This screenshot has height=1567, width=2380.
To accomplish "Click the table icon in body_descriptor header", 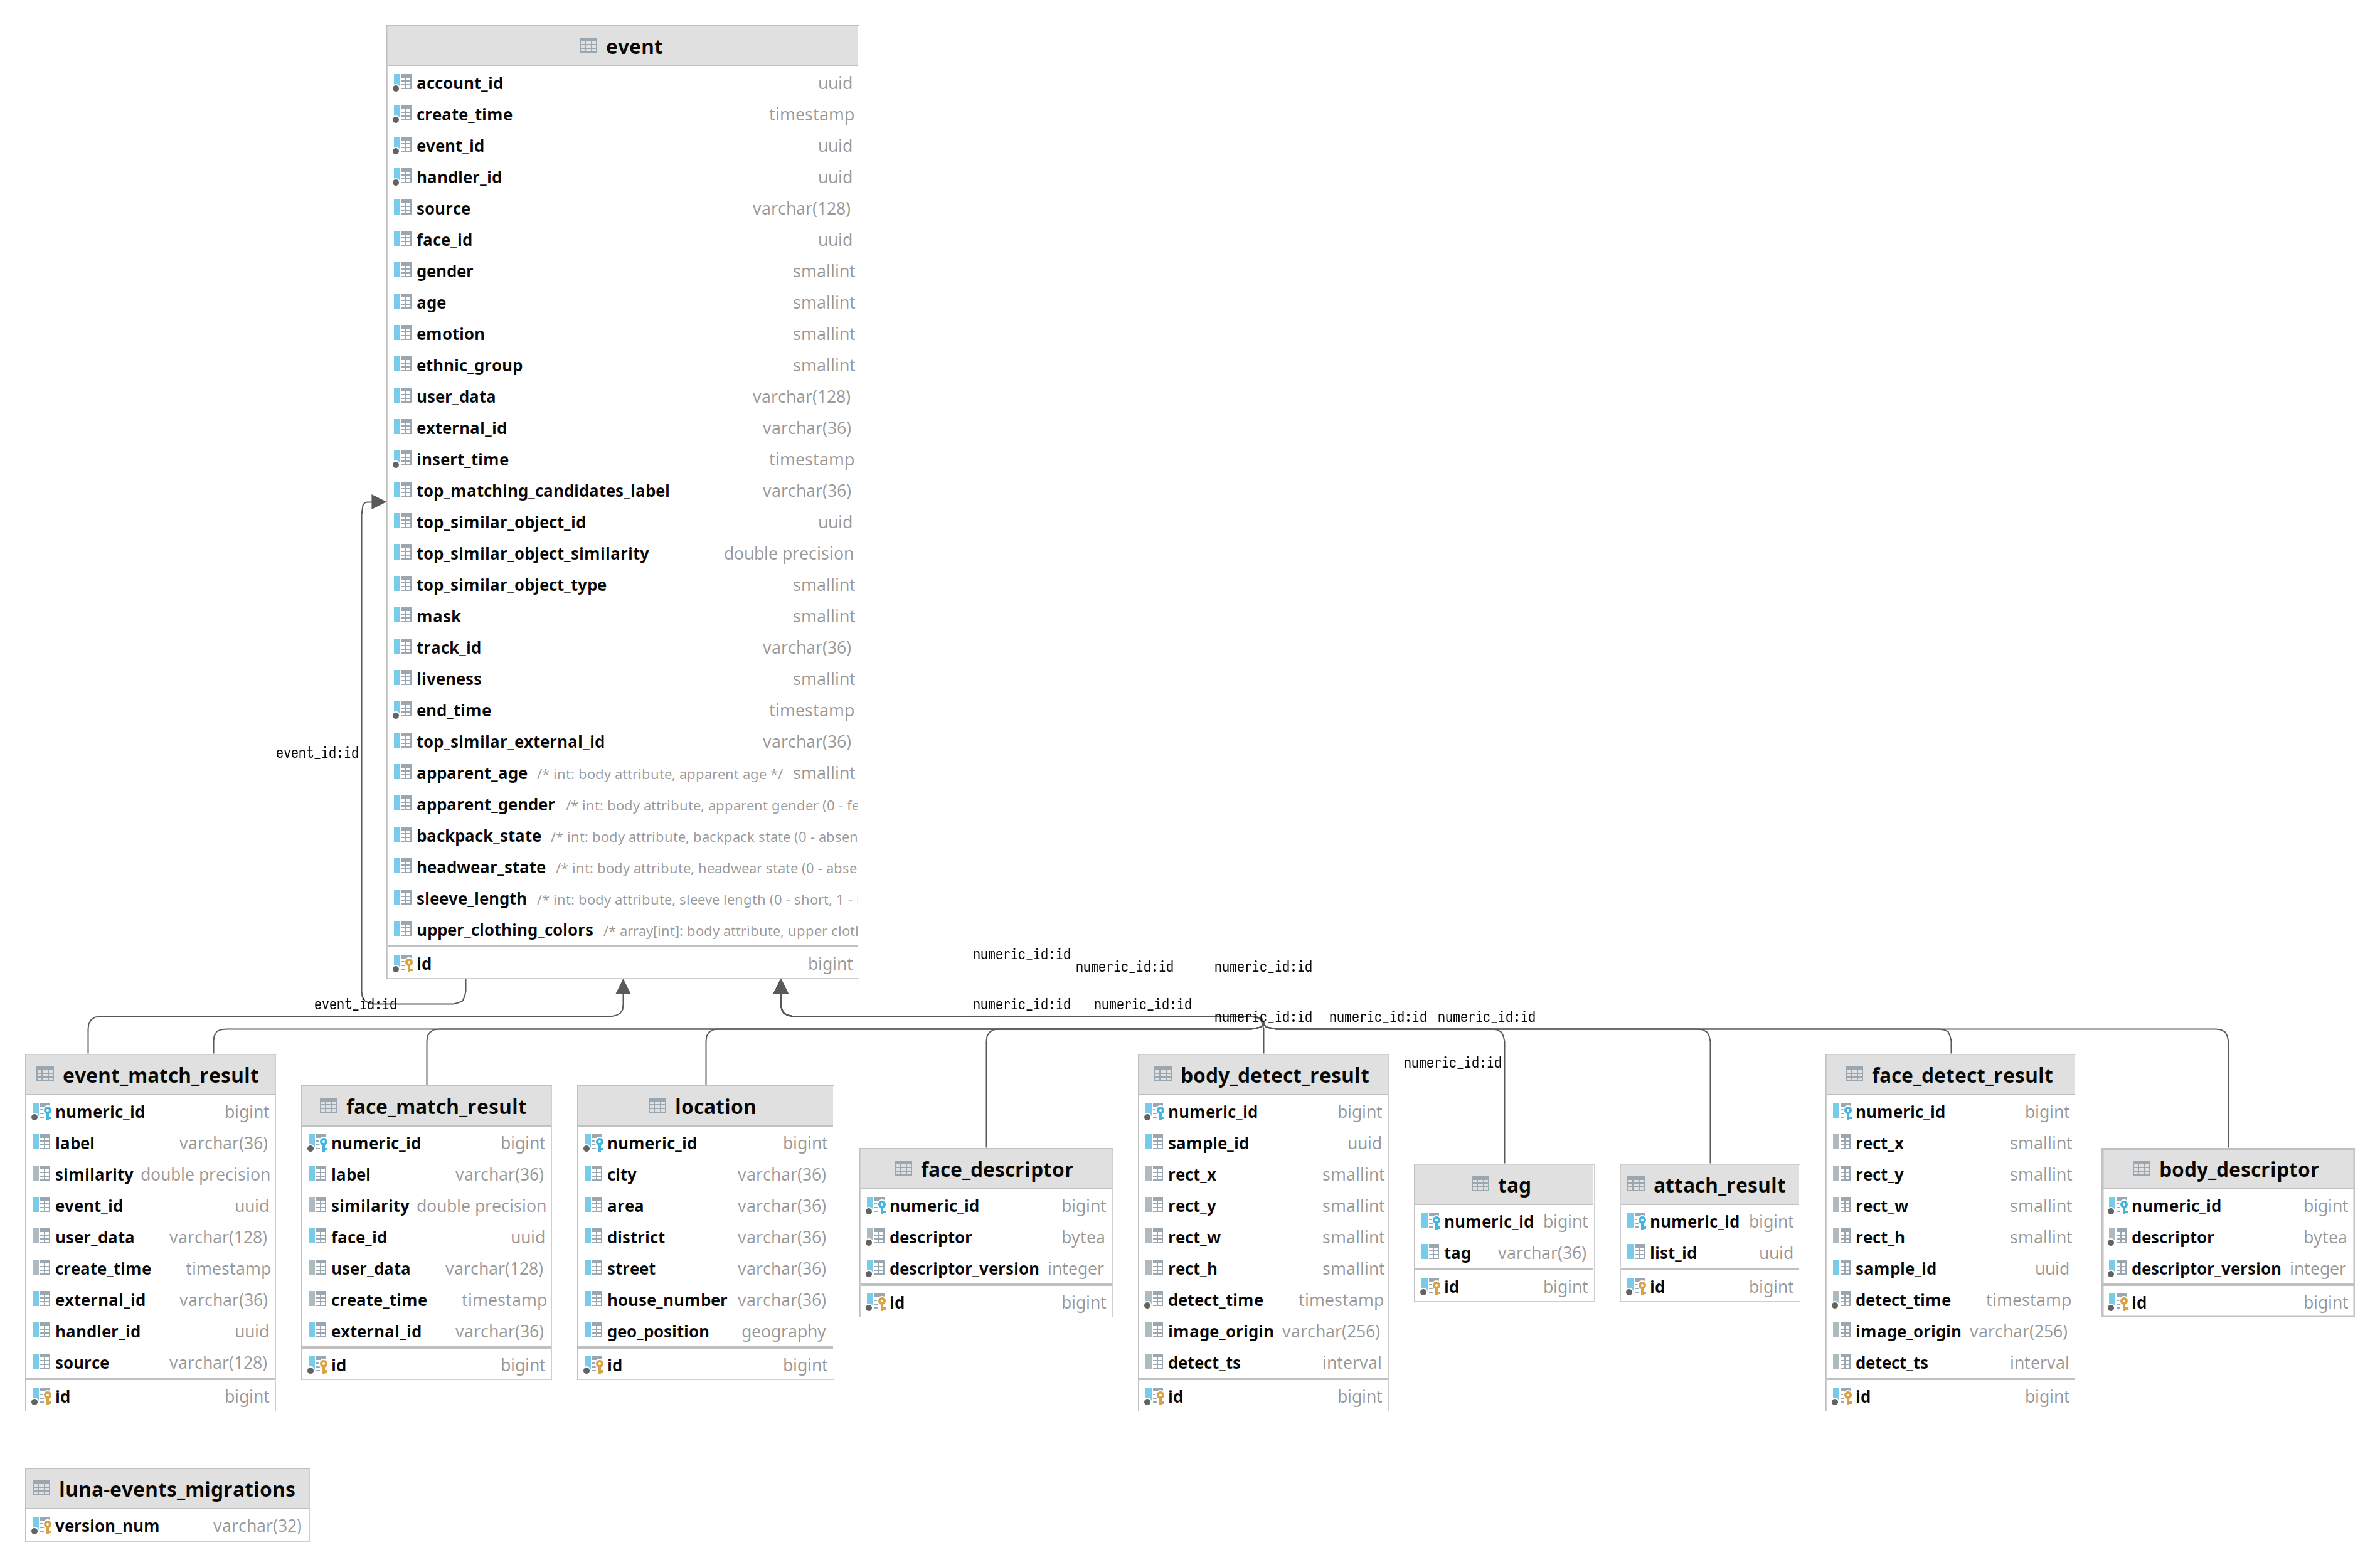I will coord(2141,1169).
